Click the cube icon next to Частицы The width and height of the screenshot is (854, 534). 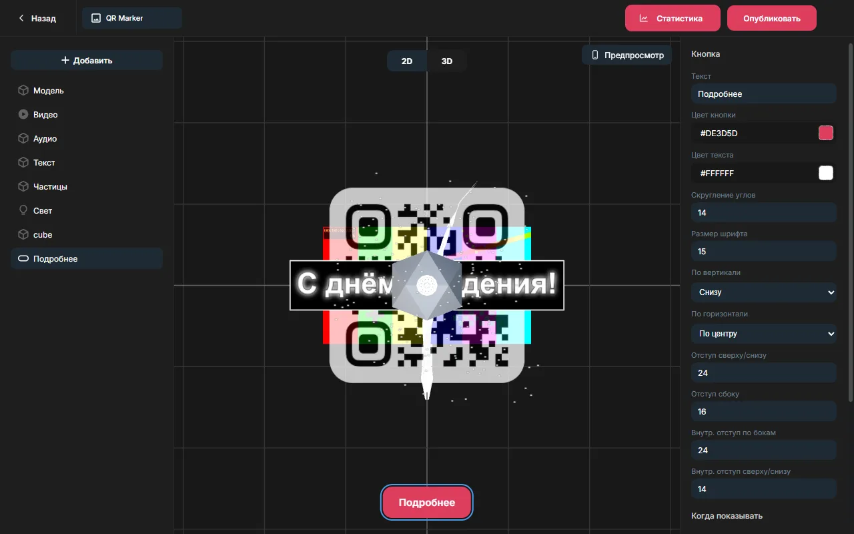(23, 186)
